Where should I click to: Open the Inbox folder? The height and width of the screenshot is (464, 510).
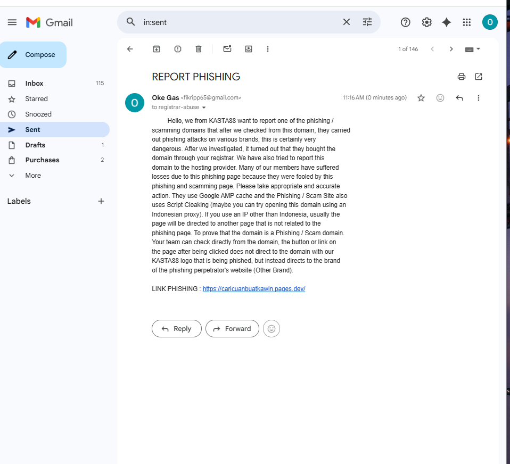pyautogui.click(x=55, y=83)
